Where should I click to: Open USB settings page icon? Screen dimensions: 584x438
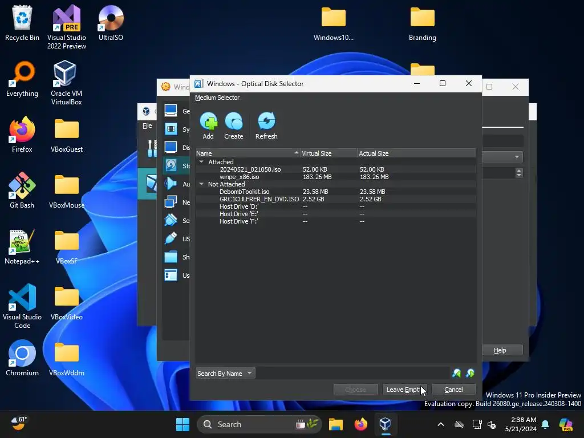pyautogui.click(x=171, y=239)
